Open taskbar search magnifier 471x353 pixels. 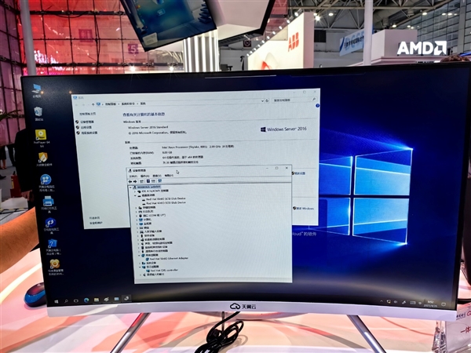pyautogui.click(x=66, y=301)
